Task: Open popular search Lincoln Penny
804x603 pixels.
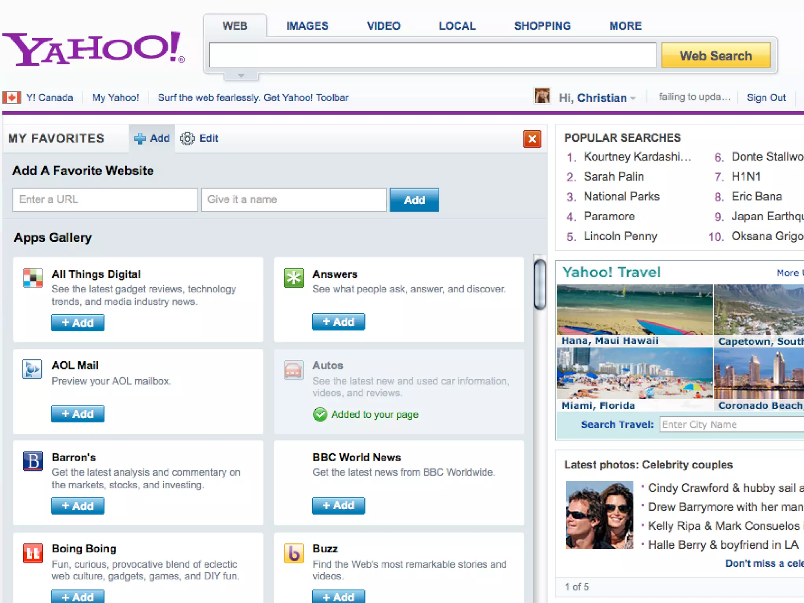Action: click(x=620, y=236)
